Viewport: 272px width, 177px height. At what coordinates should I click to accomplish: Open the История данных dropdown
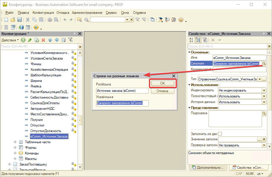(x=264, y=102)
